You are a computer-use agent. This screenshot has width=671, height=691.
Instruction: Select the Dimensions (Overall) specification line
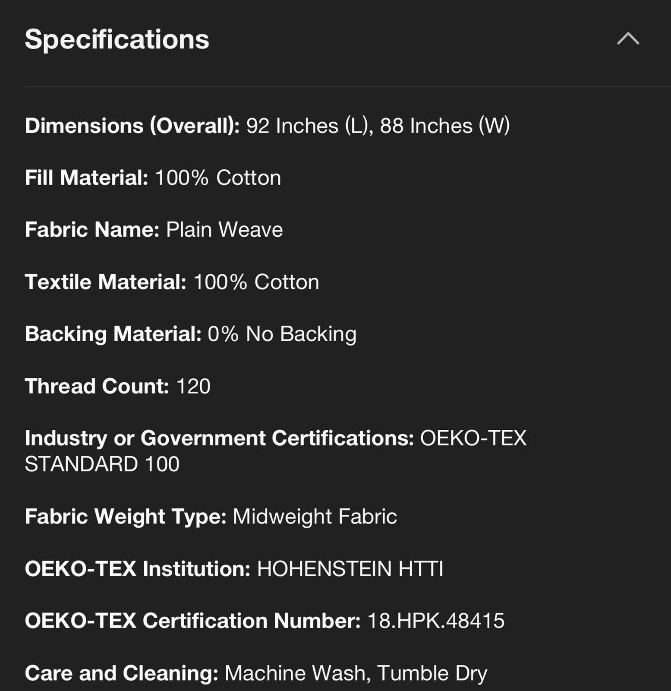(268, 126)
